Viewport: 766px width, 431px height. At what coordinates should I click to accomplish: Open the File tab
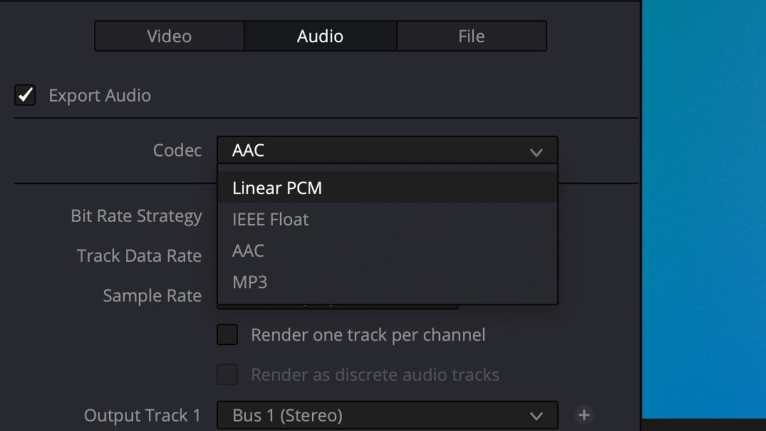tap(471, 36)
